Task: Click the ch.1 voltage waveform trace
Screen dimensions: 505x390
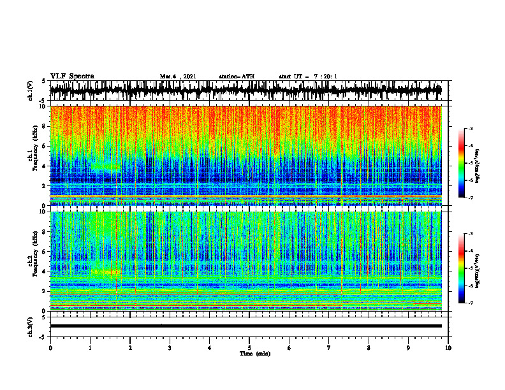Action: pyautogui.click(x=245, y=90)
